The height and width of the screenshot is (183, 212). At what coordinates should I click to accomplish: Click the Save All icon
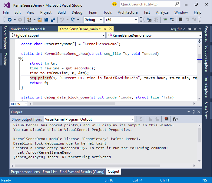coord(53,20)
